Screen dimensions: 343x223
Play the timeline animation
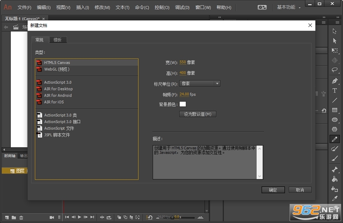pyautogui.click(x=79, y=217)
